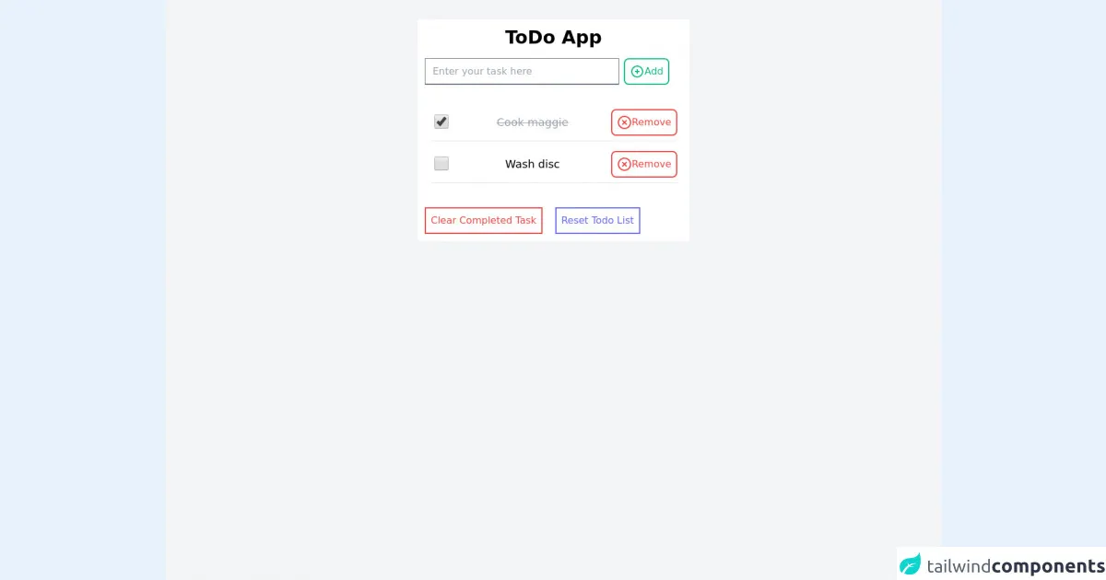Click the word 'Reset' in the purple button

(x=574, y=221)
